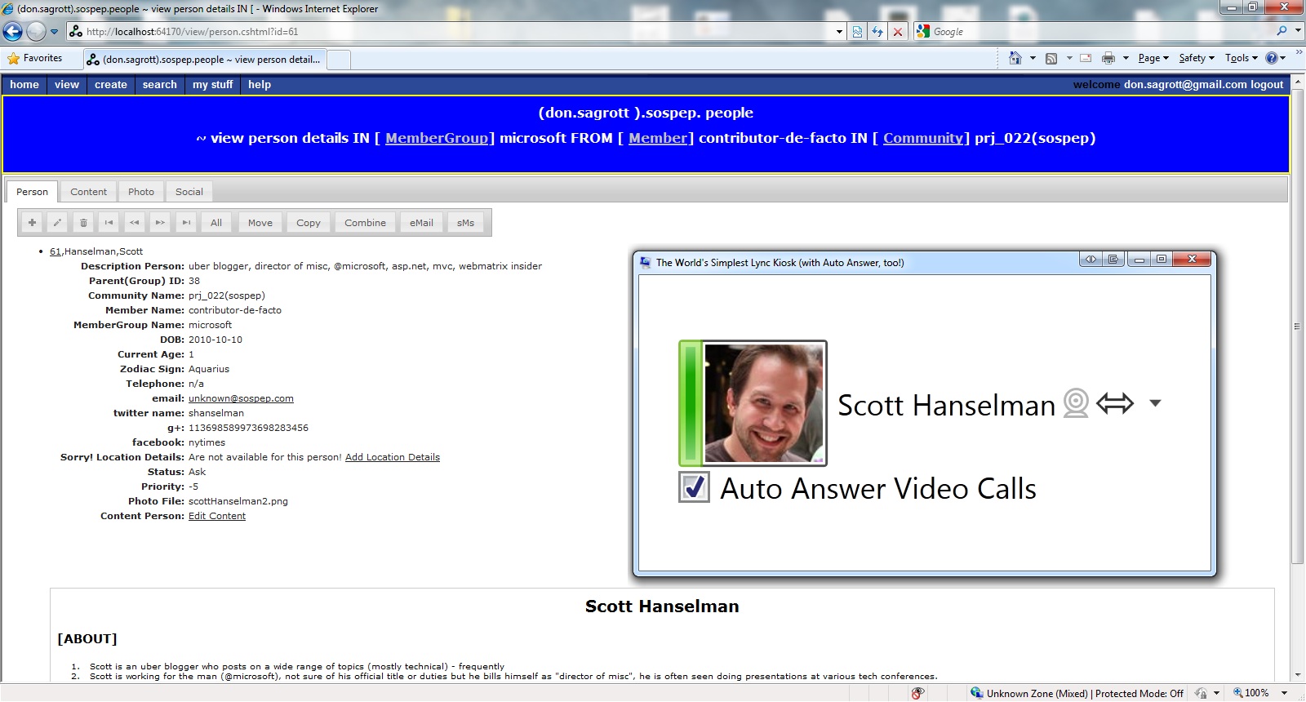Image resolution: width=1306 pixels, height=702 pixels.
Task: Open the create menu item
Action: click(111, 84)
